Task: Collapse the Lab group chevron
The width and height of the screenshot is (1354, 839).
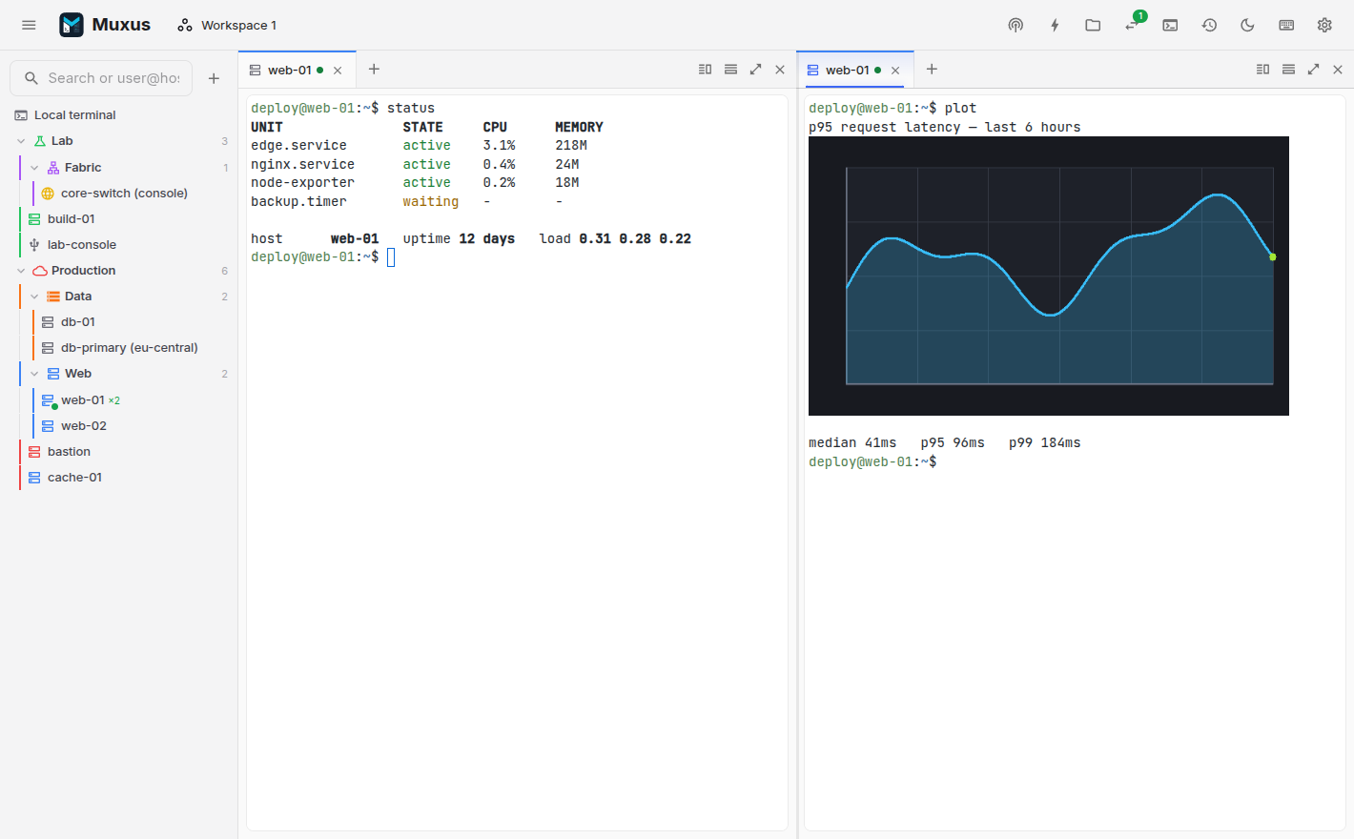Action: coord(21,141)
